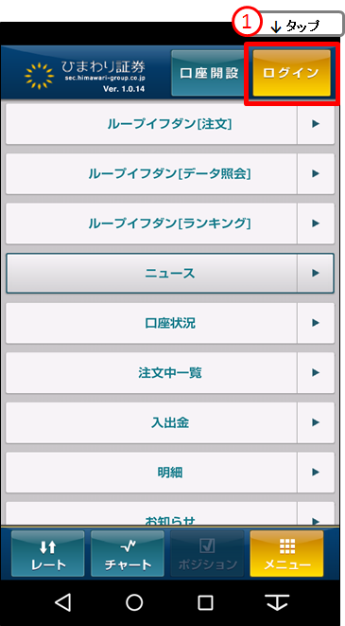This screenshot has height=626, width=345.
Task: Tap the 口座開設 button
Action: tap(209, 73)
